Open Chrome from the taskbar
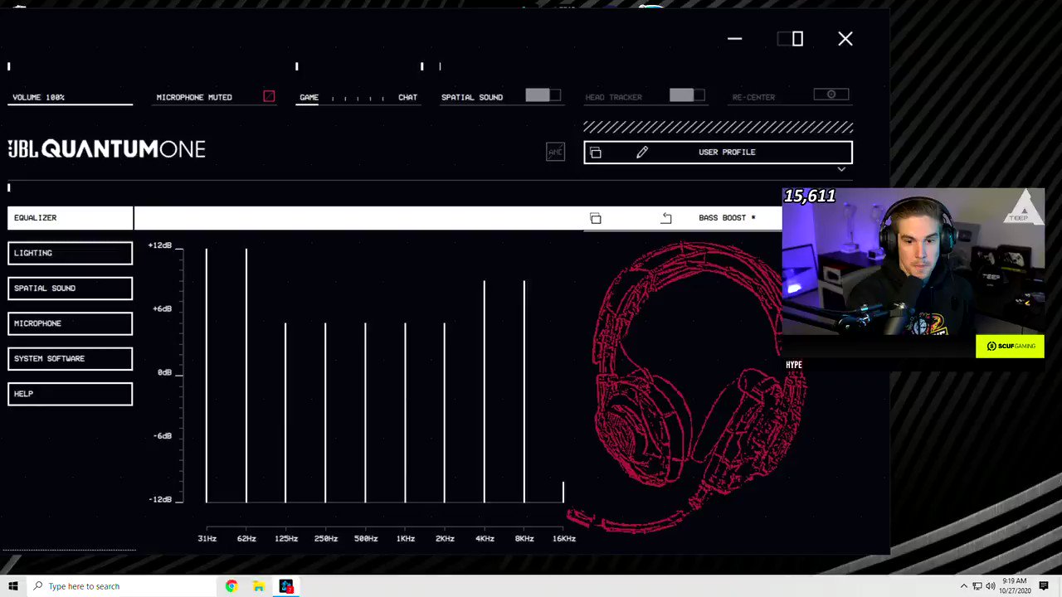Image resolution: width=1062 pixels, height=597 pixels. (x=231, y=586)
